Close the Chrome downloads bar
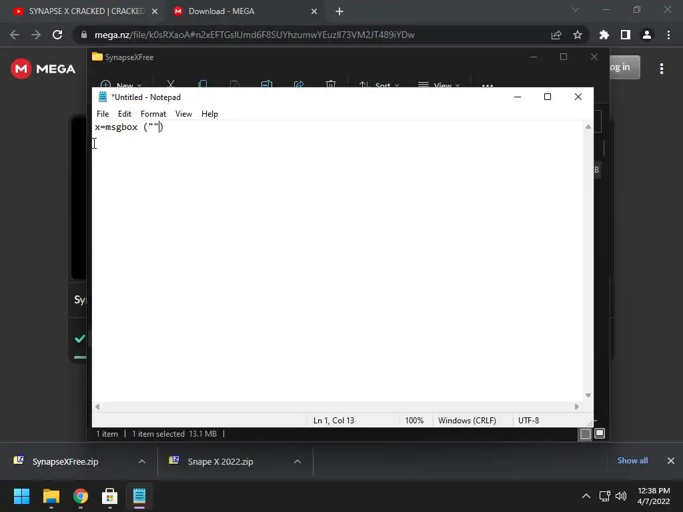 pyautogui.click(x=671, y=461)
